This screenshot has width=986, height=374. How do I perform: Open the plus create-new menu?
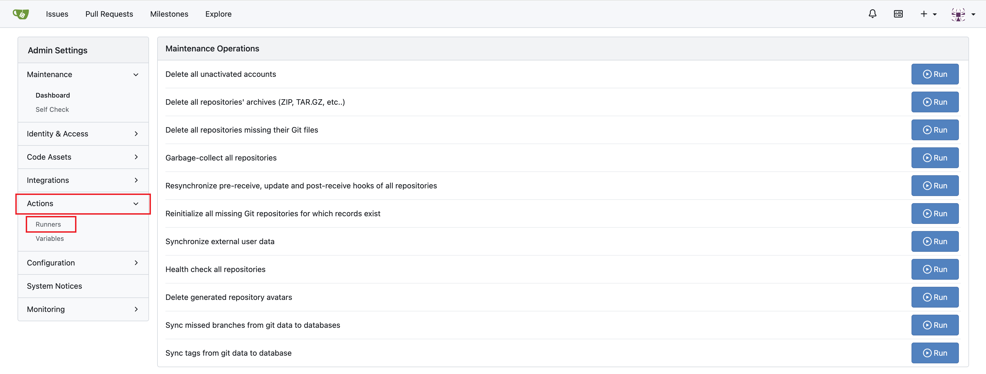[928, 14]
